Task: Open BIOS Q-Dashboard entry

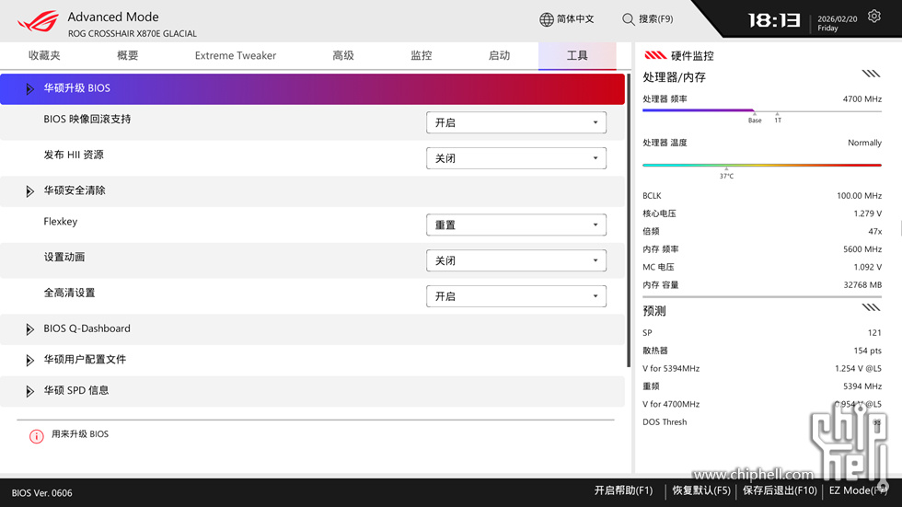Action: [87, 328]
